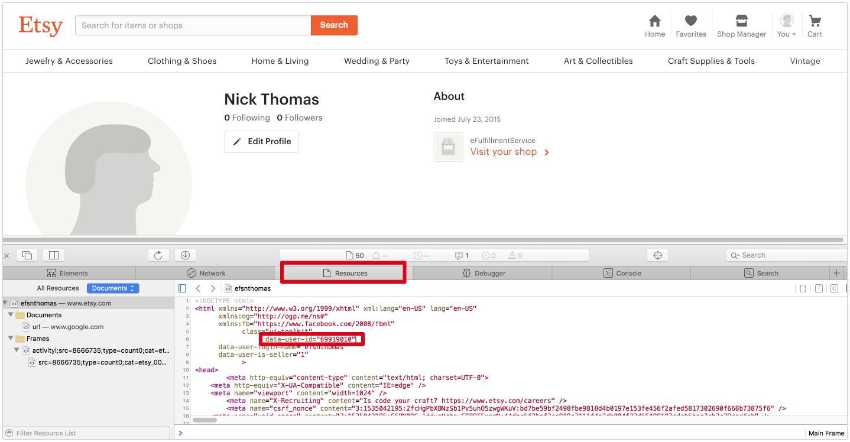Toggle the code coverage C icon
This screenshot has width=850, height=442.
(834, 288)
